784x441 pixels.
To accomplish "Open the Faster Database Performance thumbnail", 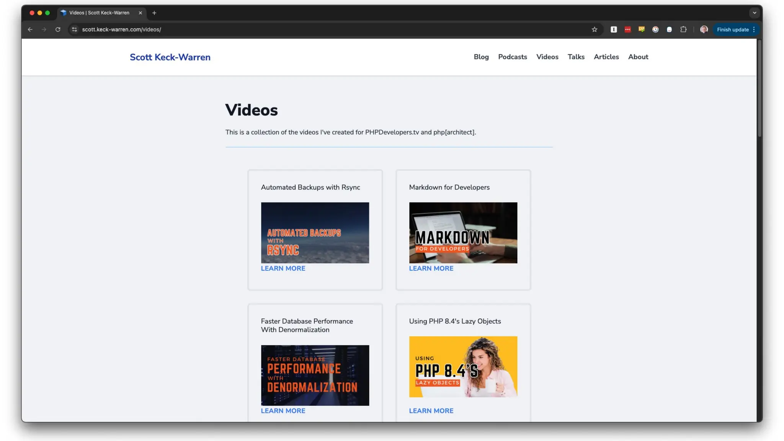I will 315,376.
